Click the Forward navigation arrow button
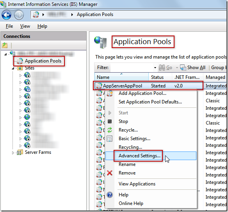 (19, 15)
